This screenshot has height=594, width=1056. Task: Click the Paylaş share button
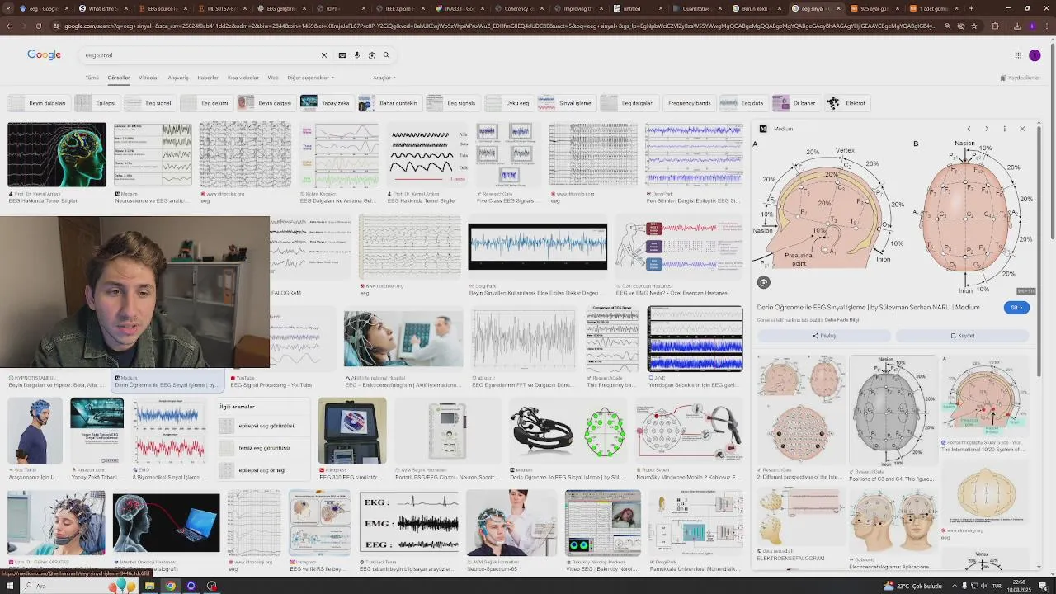(824, 336)
